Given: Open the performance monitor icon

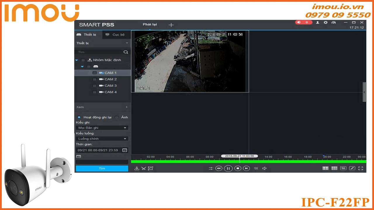Looking at the screenshot, I should 334,22.
